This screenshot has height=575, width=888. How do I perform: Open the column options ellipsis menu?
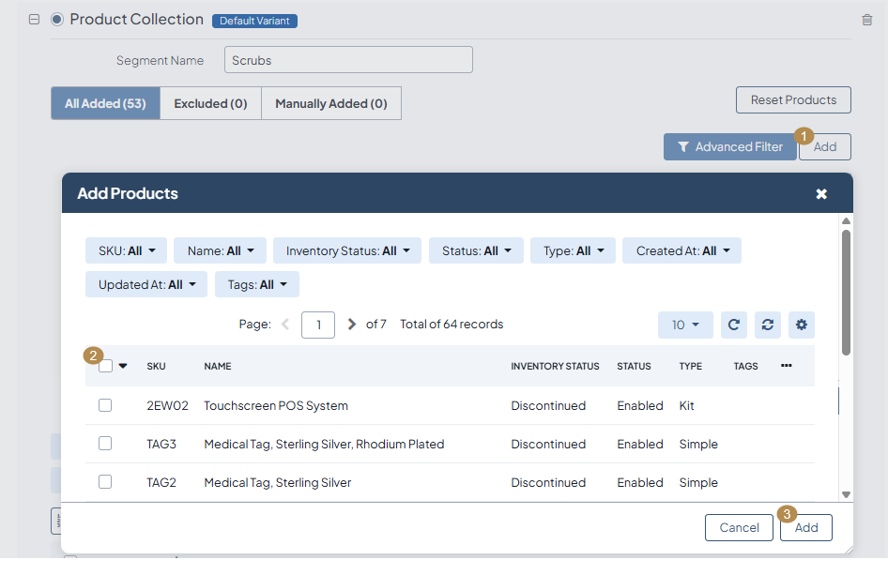(786, 366)
